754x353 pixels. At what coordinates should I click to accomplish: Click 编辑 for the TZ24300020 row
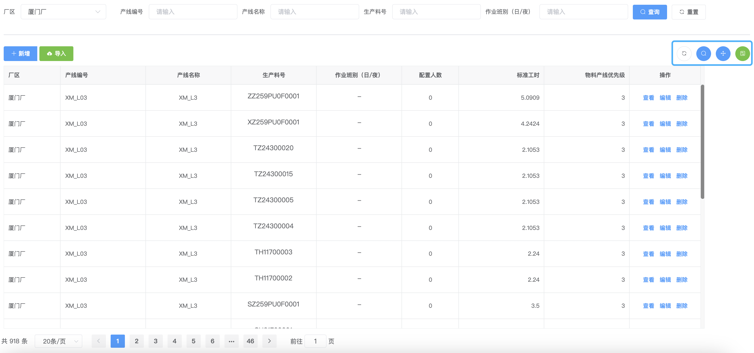point(665,150)
